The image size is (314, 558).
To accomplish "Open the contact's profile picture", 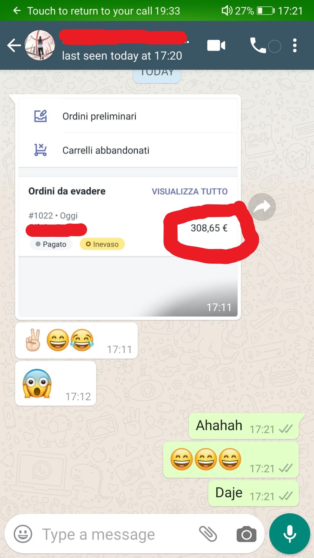I will (x=40, y=45).
